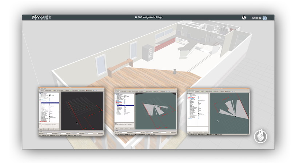Select 2D Pose Estimate in right RViz window
Viewport: 291px width, 163px height.
(x=208, y=91)
